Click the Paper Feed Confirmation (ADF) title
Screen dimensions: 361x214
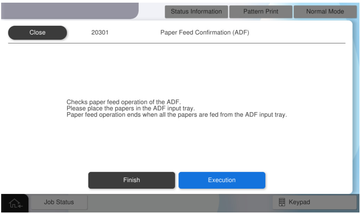[x=205, y=33]
